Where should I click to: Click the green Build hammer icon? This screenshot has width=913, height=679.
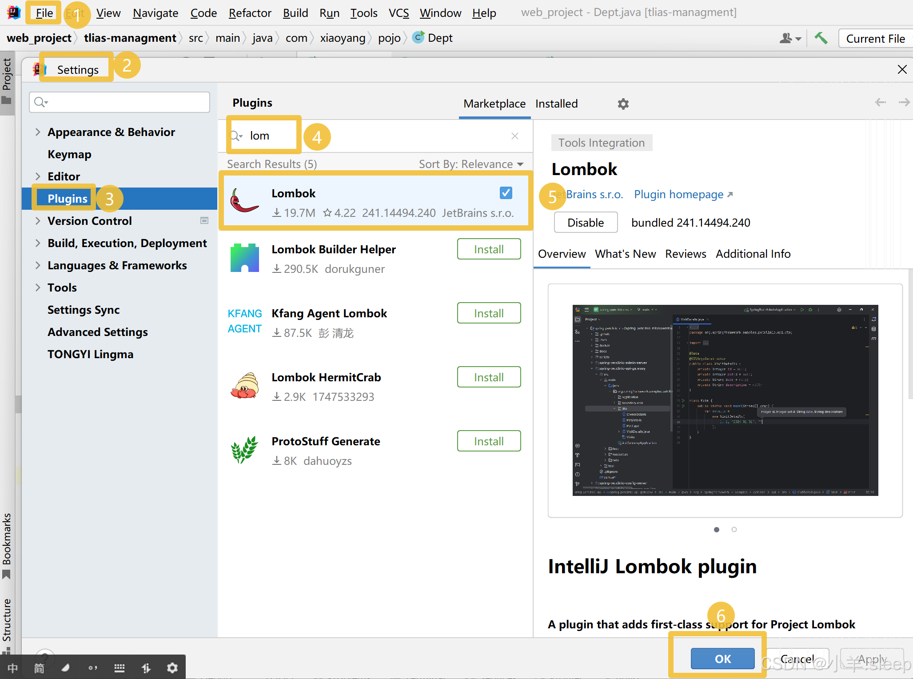tap(821, 38)
